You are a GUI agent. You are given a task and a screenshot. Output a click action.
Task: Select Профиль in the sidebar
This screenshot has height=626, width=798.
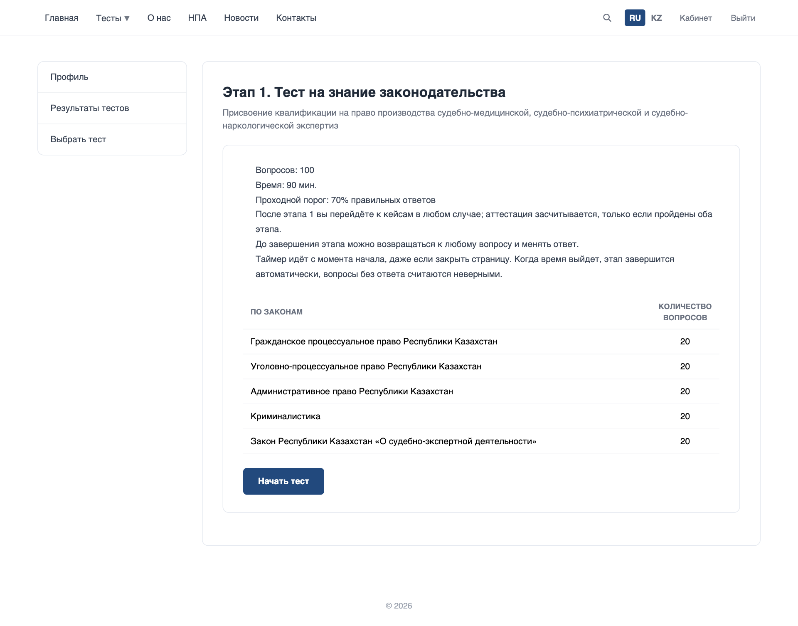click(x=112, y=77)
